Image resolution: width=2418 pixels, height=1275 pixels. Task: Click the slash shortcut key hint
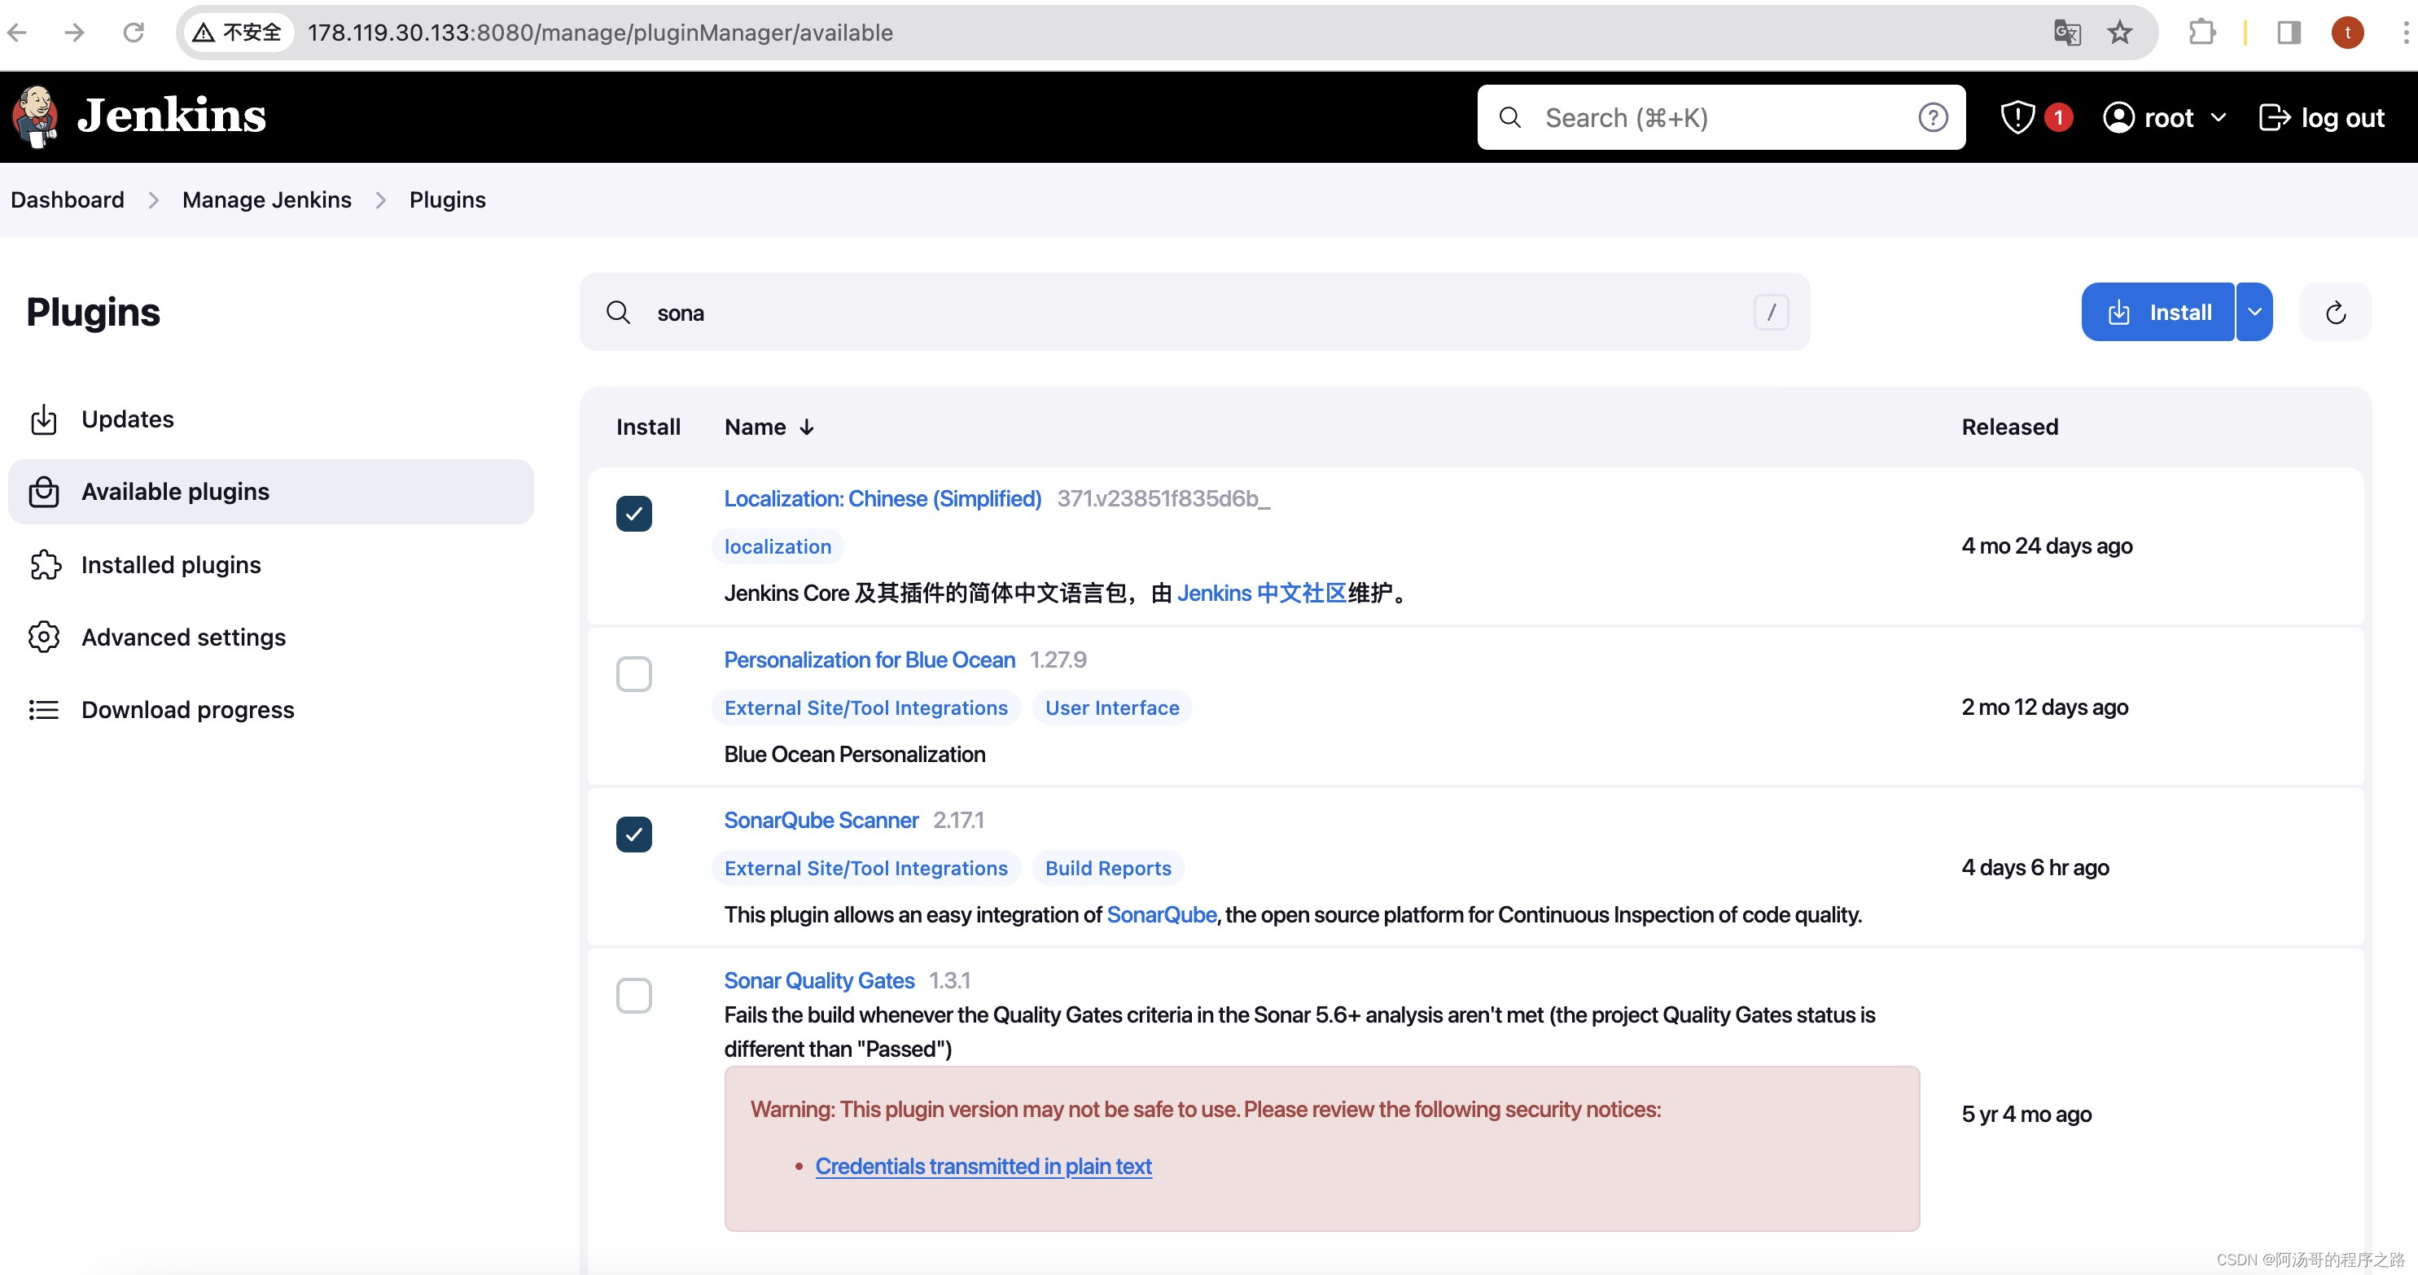coord(1772,313)
